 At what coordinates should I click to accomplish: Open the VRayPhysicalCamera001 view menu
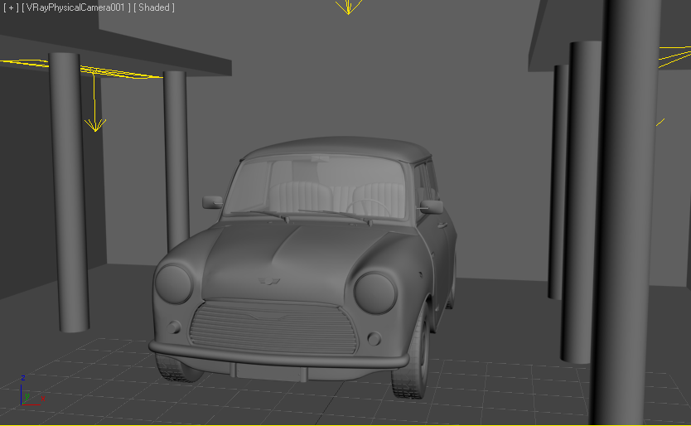coord(75,7)
